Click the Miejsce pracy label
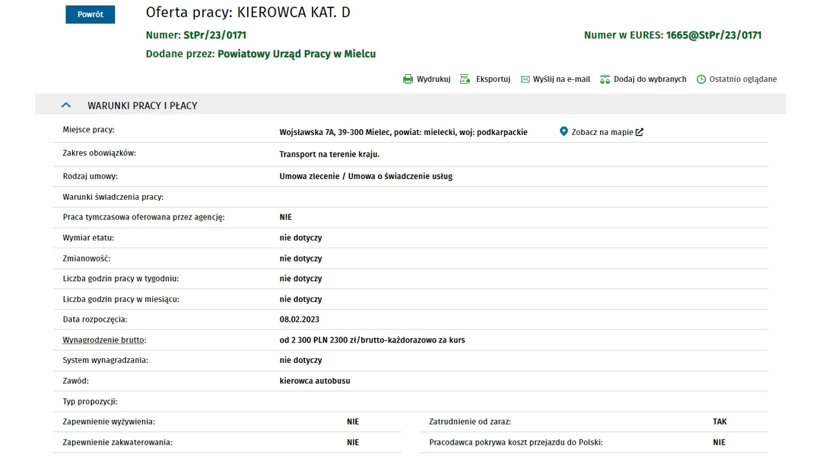The height and width of the screenshot is (471, 826). coord(88,130)
